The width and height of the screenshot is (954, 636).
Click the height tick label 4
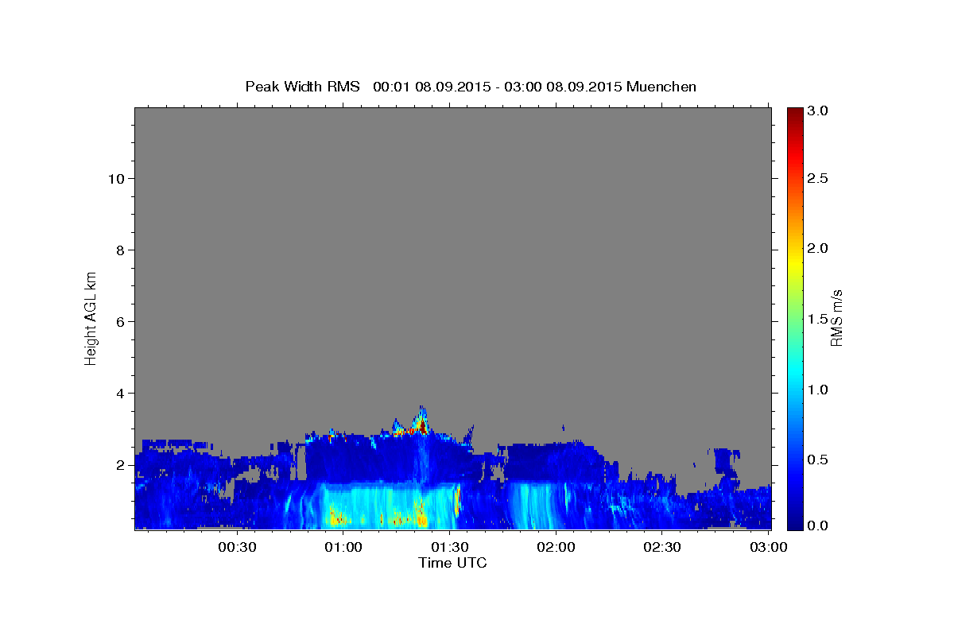(x=121, y=394)
